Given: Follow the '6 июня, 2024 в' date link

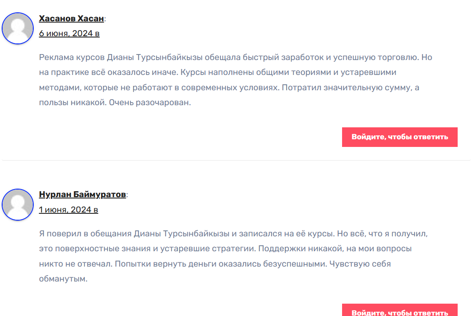Looking at the screenshot, I should [69, 33].
